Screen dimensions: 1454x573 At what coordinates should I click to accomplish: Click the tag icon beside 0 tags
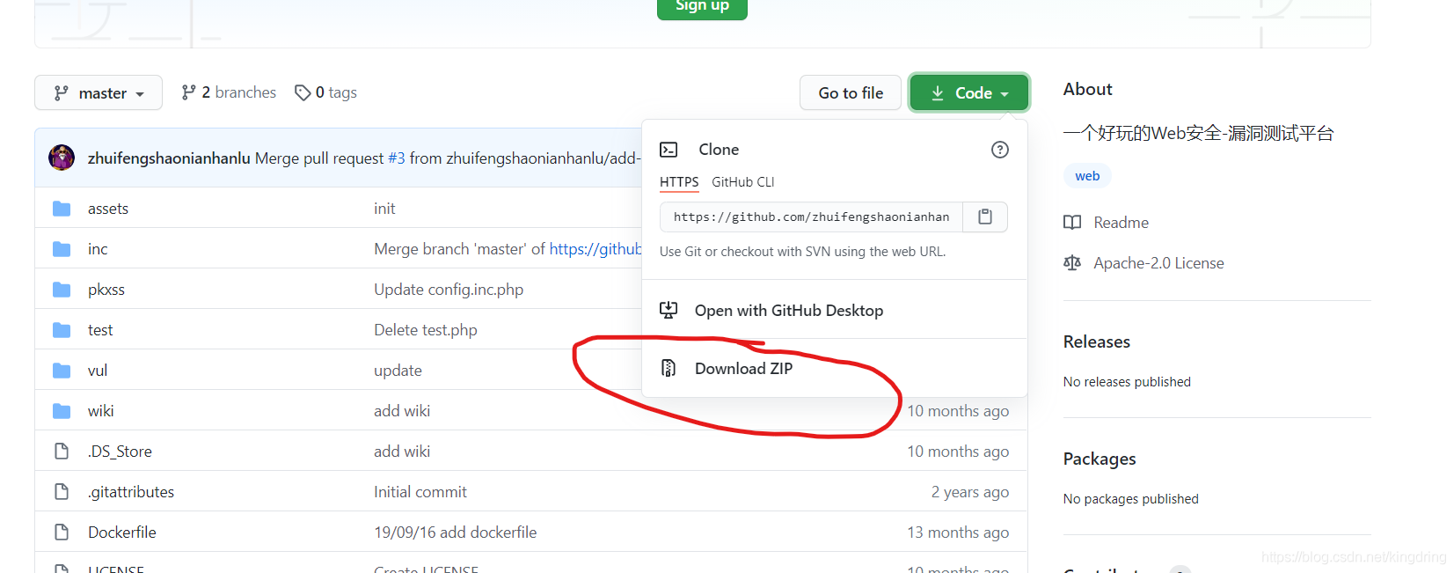303,92
